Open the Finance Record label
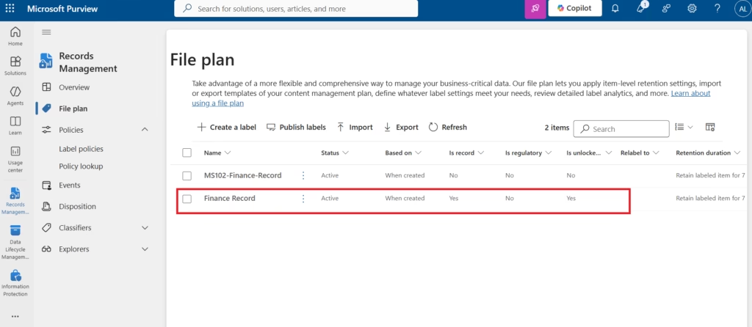 pyautogui.click(x=230, y=198)
